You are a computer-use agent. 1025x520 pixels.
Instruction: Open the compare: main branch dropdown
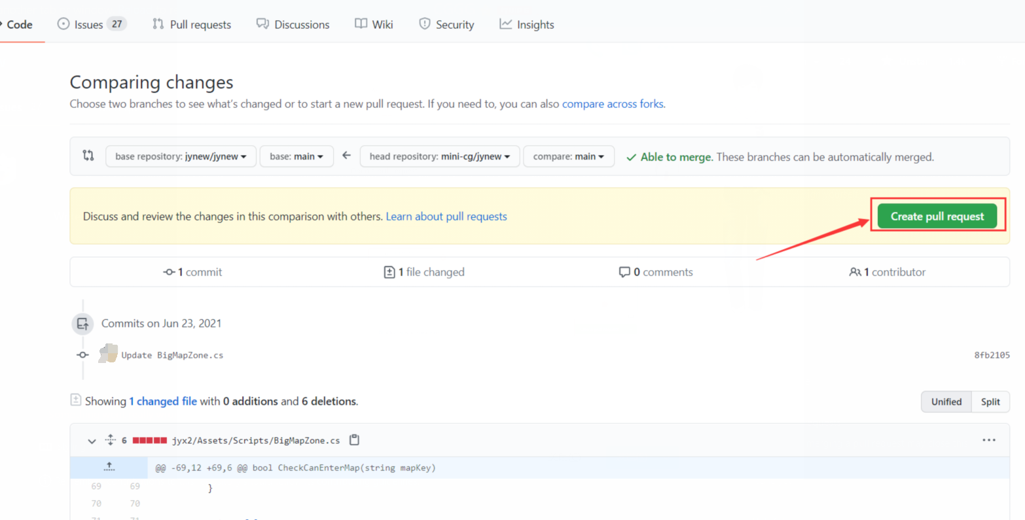point(568,156)
